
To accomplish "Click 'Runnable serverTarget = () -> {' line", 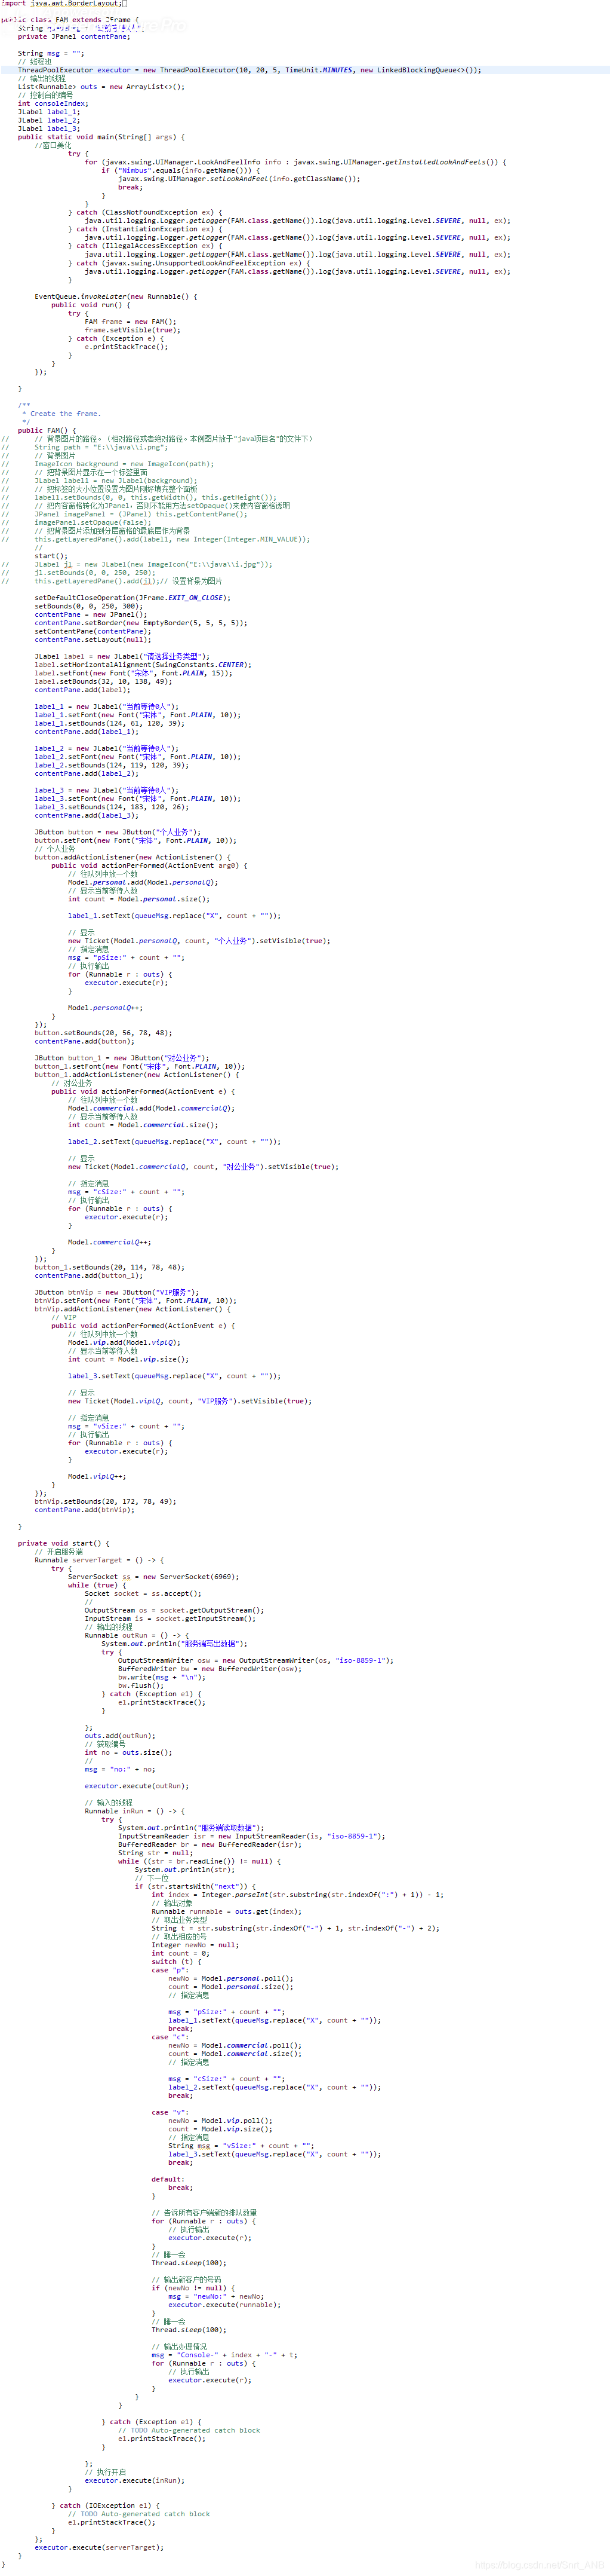I will click(x=100, y=1560).
